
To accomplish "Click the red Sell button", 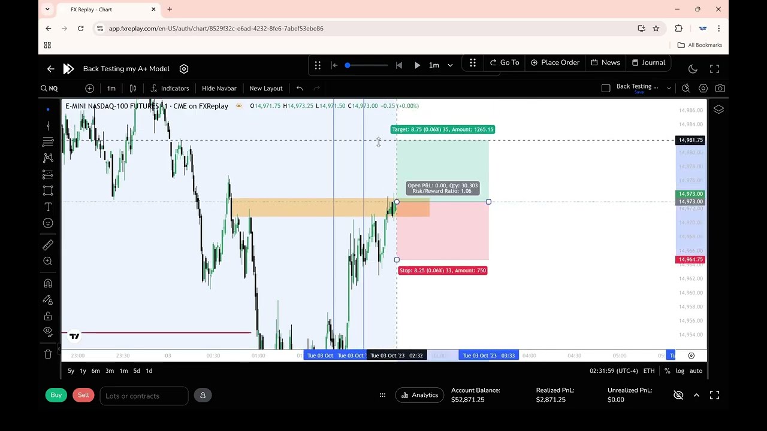I will pyautogui.click(x=83, y=395).
